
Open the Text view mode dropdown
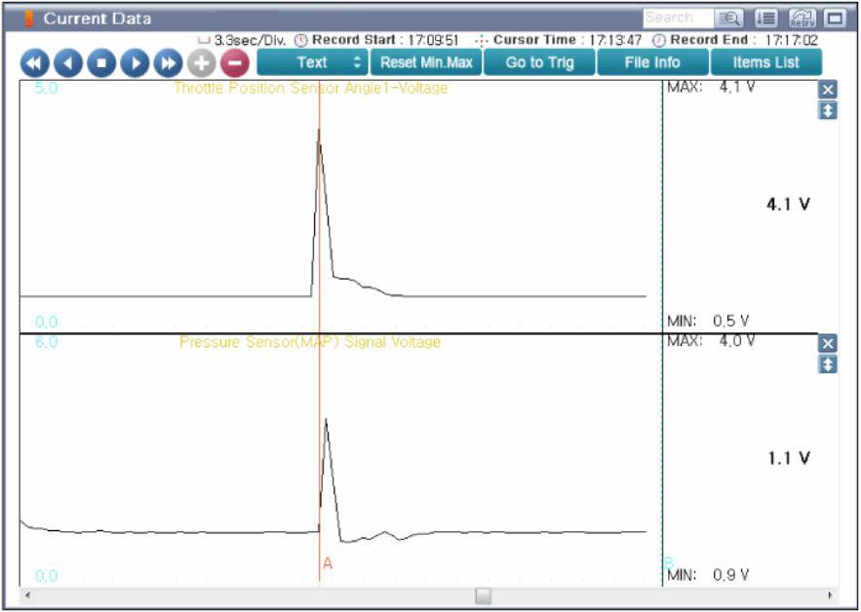312,62
